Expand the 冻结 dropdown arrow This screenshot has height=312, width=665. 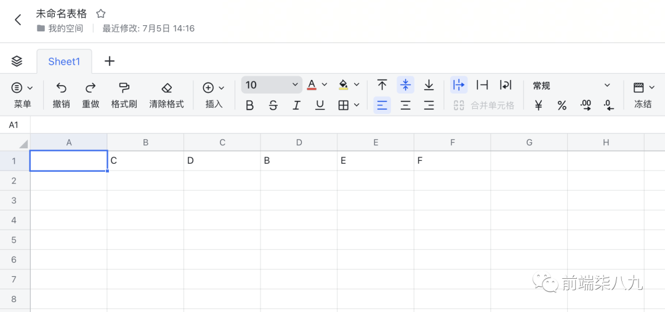pyautogui.click(x=652, y=88)
